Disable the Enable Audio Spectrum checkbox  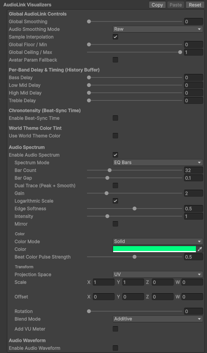(115, 155)
